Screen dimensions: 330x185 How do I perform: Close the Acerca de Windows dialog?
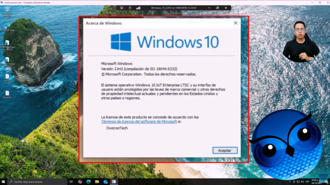tap(236, 23)
